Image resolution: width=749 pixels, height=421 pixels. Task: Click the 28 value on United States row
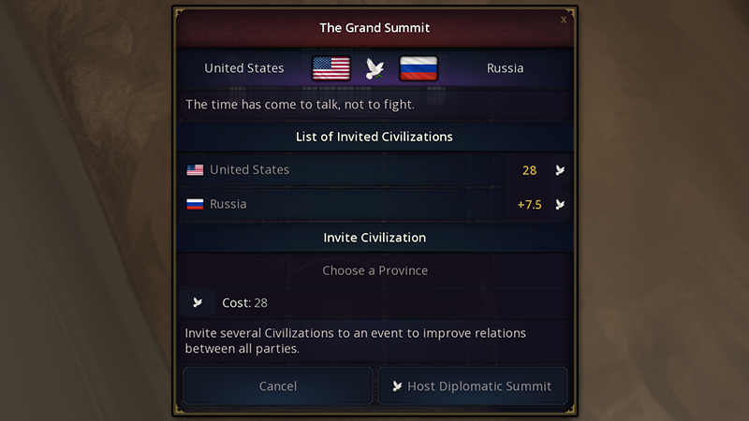point(529,170)
